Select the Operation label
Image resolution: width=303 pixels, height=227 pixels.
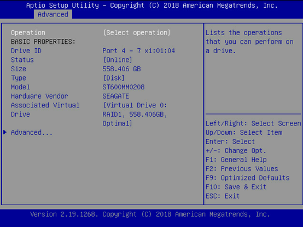(28, 32)
